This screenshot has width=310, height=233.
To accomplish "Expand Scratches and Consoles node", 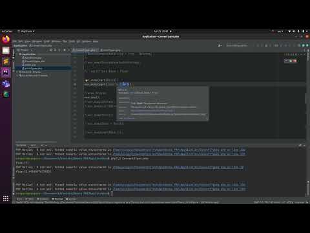I will click(x=17, y=76).
